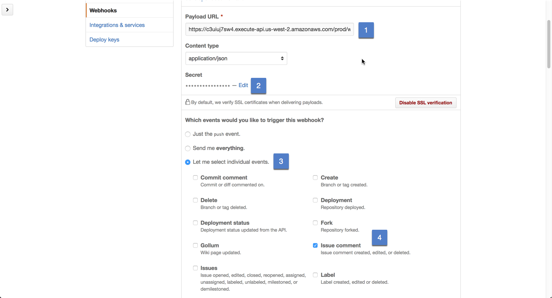Image resolution: width=552 pixels, height=298 pixels.
Task: Click the blue annotation badge number 3
Action: tap(281, 161)
